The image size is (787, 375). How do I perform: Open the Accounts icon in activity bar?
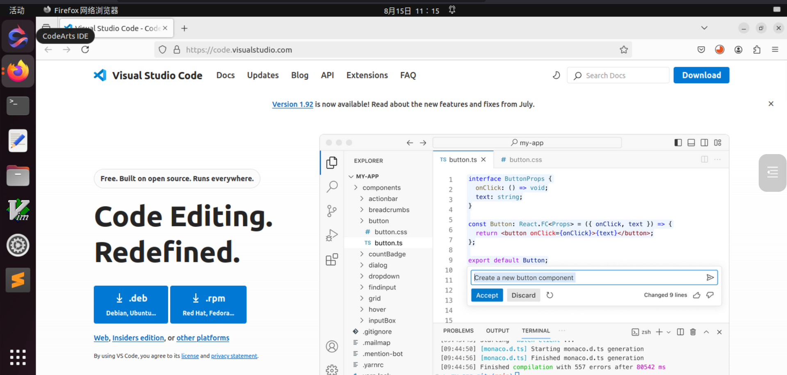tap(332, 347)
